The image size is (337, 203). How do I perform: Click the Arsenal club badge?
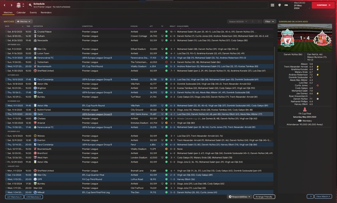[35, 123]
